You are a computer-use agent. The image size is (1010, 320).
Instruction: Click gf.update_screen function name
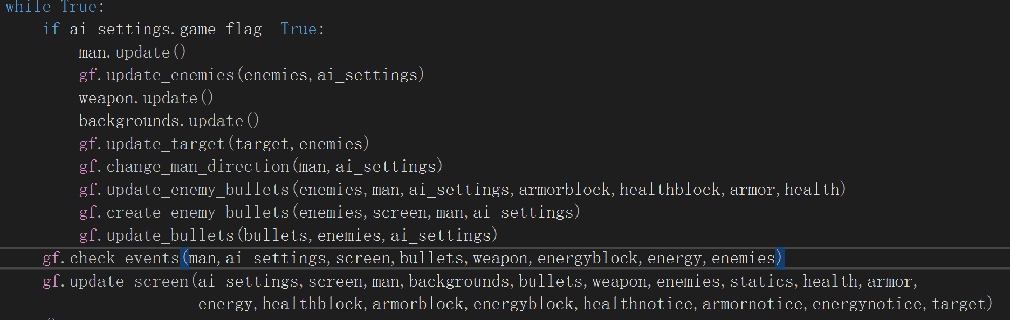tap(115, 281)
